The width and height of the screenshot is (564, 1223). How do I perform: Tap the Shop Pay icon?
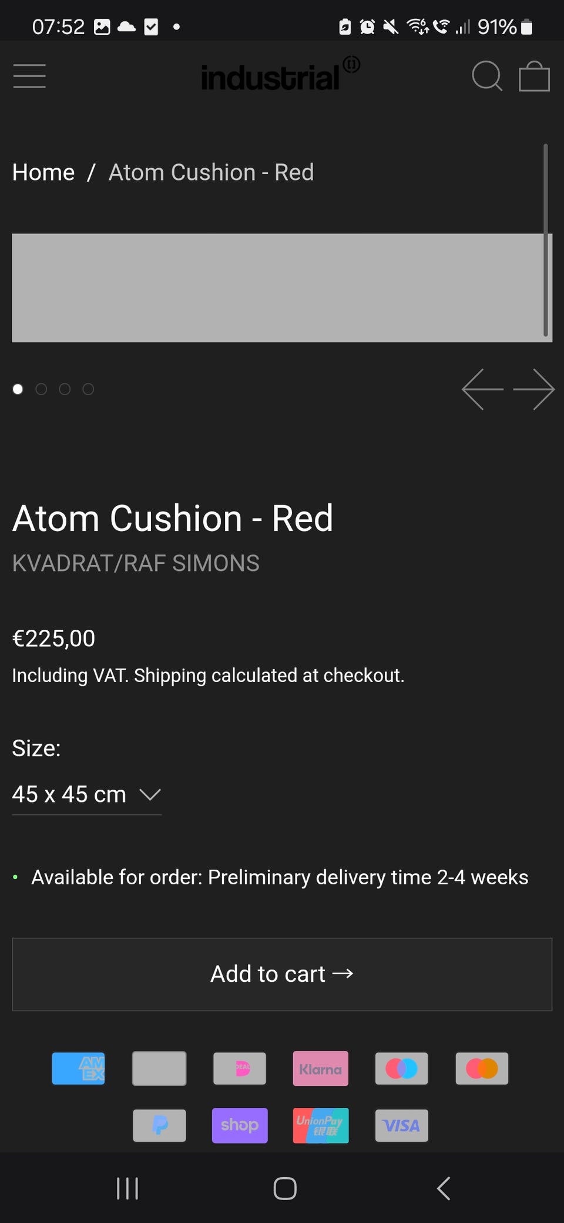point(240,1125)
